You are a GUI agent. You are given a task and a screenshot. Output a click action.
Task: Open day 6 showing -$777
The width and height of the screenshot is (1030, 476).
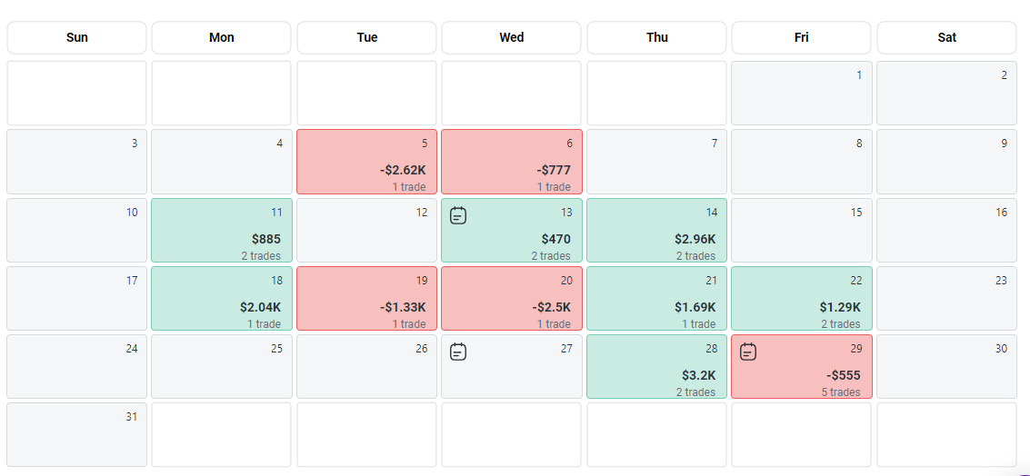pyautogui.click(x=512, y=162)
